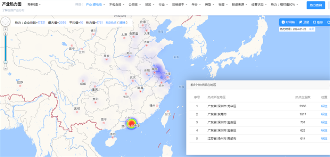330x157 pixels.
Task: Open the 地区 filter dropdown
Action: pyautogui.click(x=150, y=5)
